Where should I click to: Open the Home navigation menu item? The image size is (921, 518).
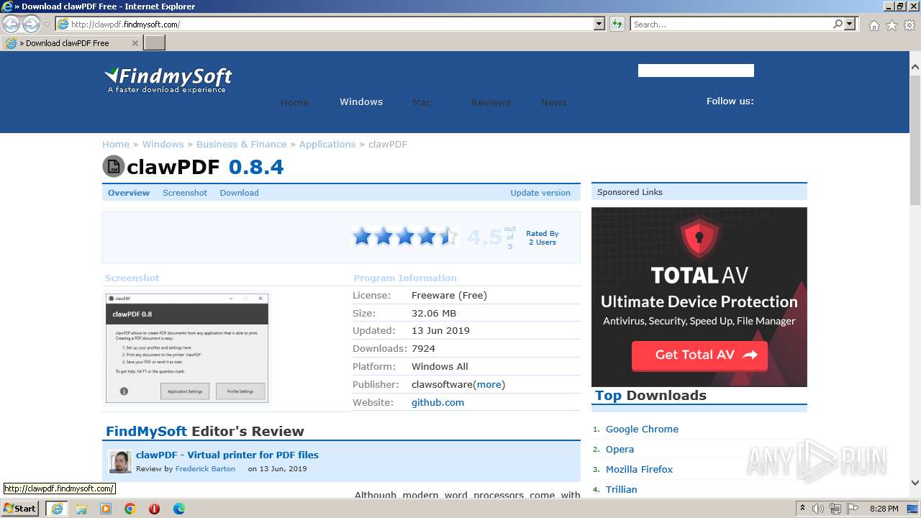pos(294,102)
